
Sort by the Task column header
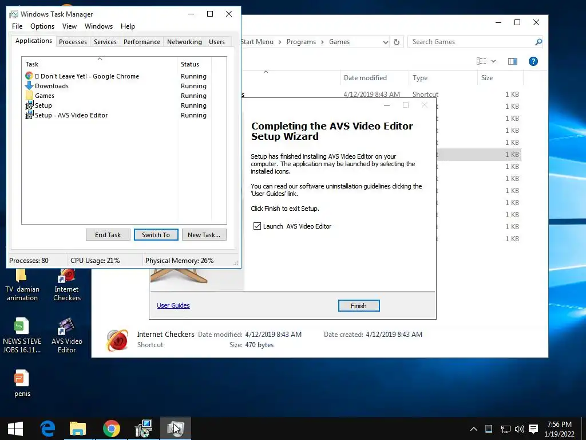(99, 64)
